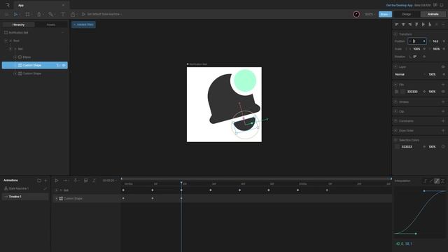Choose the Select arrow tool

pos(16,14)
